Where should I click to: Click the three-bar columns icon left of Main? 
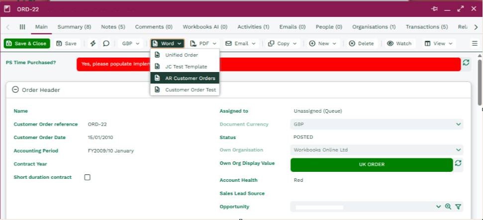(x=22, y=27)
